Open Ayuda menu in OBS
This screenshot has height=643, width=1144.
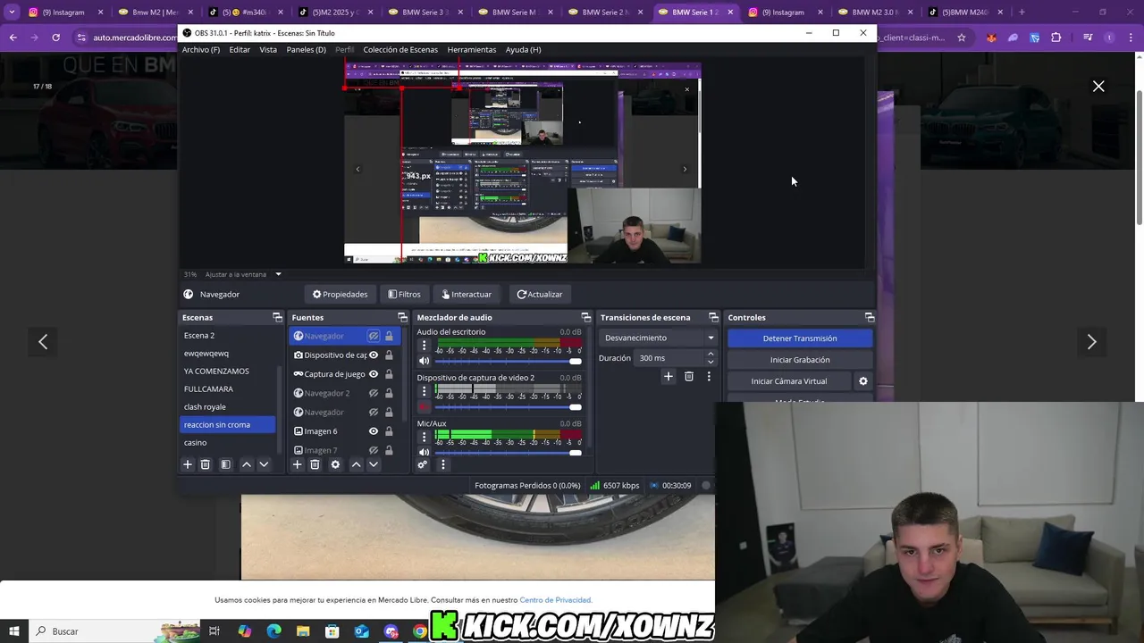point(523,49)
